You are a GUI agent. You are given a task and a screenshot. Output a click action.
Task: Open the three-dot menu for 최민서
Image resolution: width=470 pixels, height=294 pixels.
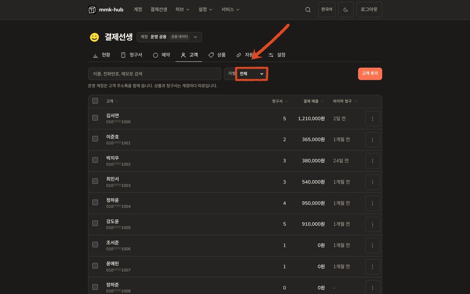coord(372,182)
